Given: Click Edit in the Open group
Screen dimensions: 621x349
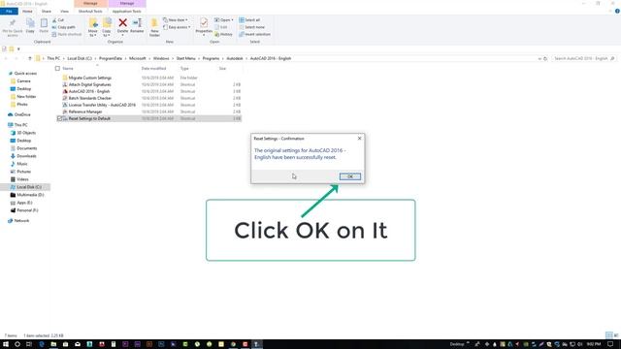Looking at the screenshot, I should pos(221,27).
